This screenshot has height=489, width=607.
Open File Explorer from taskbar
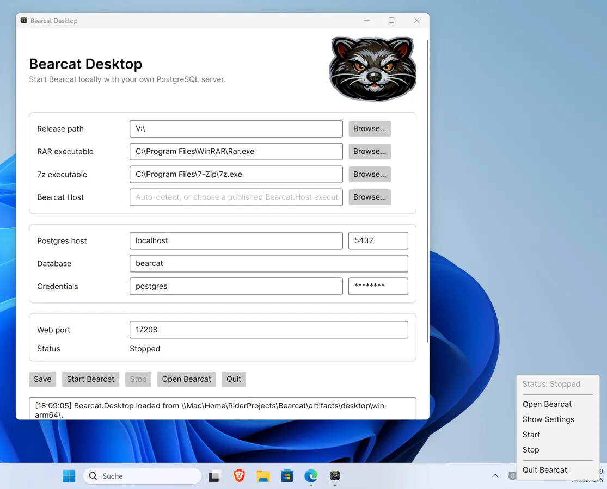[x=263, y=476]
